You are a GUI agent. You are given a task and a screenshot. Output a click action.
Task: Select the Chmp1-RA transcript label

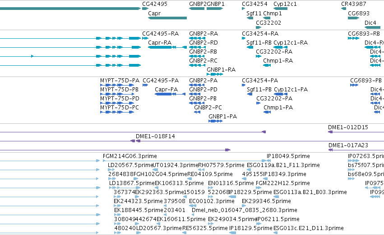[x=278, y=61]
